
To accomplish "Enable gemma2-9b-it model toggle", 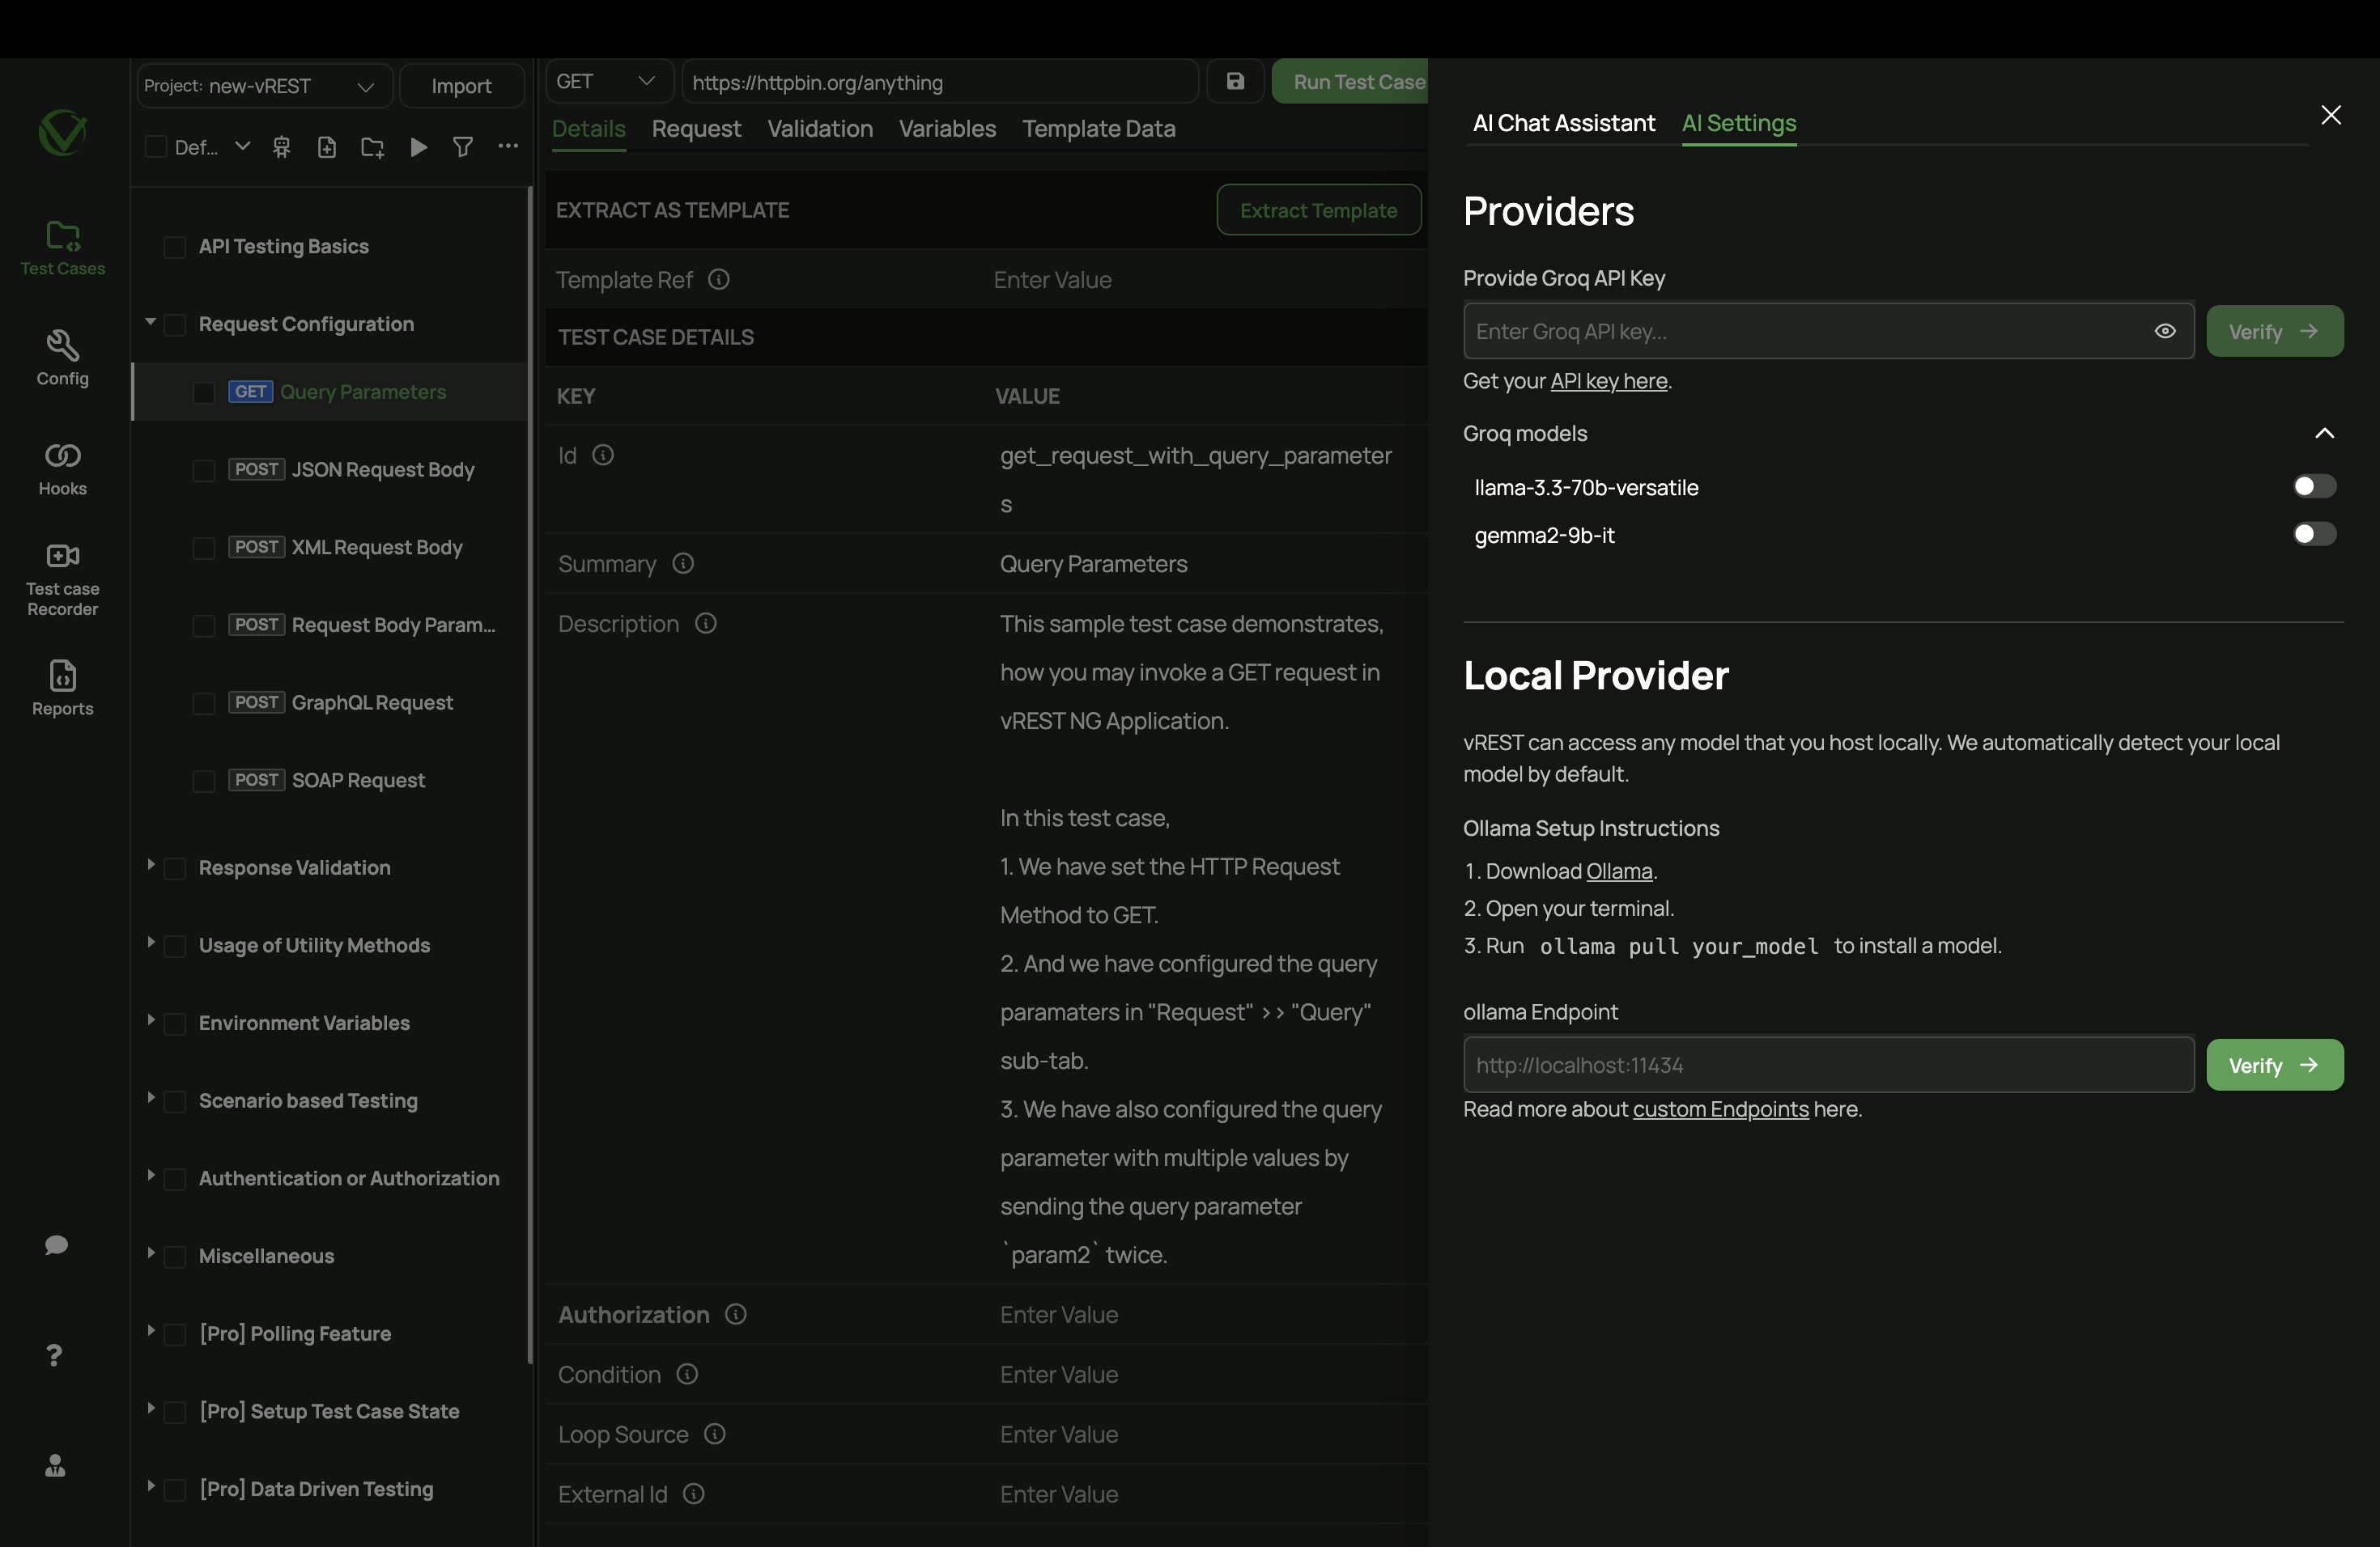I will [x=2314, y=534].
